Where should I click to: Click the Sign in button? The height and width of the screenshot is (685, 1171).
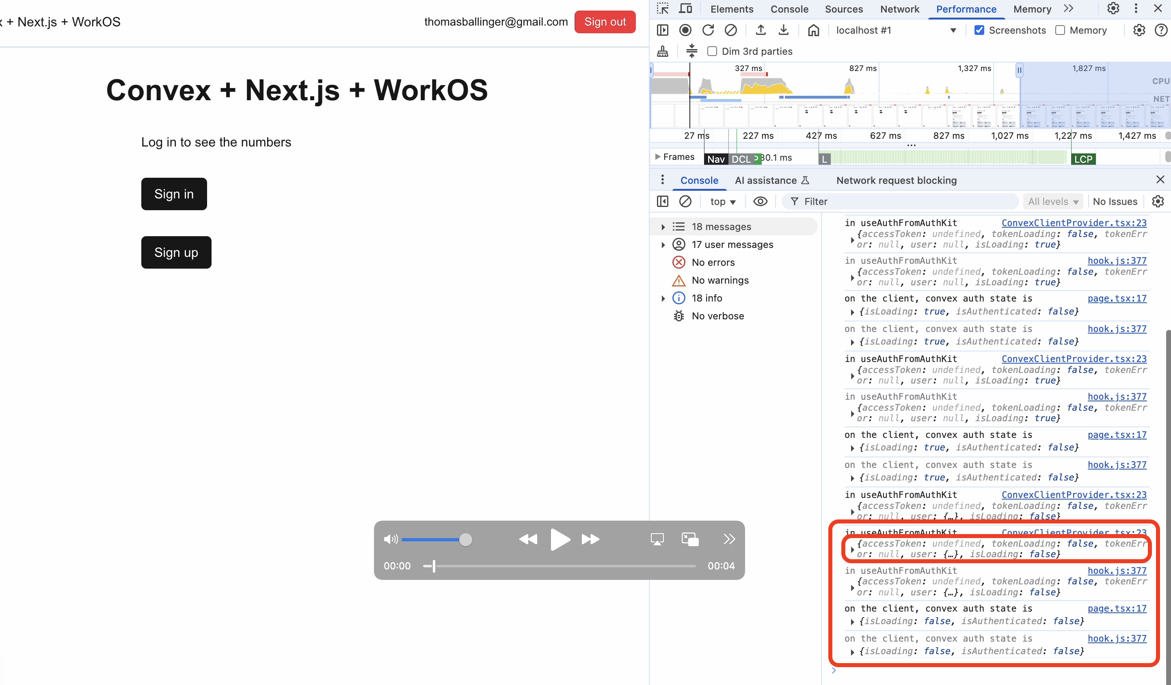[174, 194]
